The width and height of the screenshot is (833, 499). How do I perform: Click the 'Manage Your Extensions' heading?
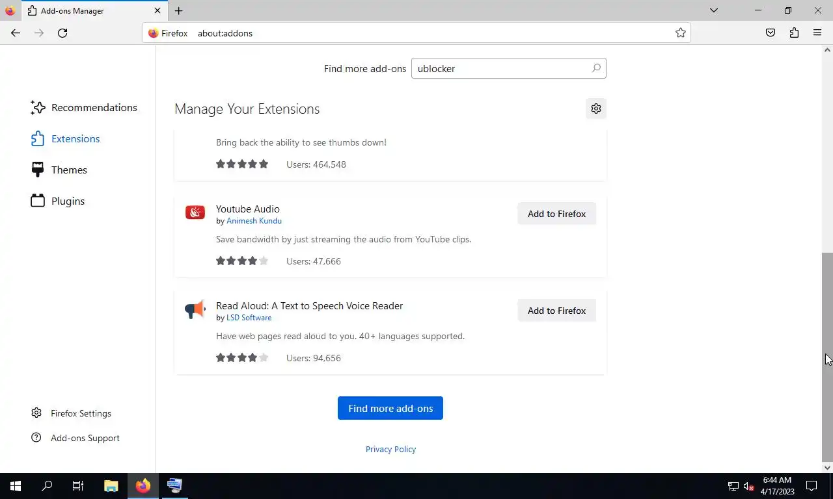click(x=247, y=109)
